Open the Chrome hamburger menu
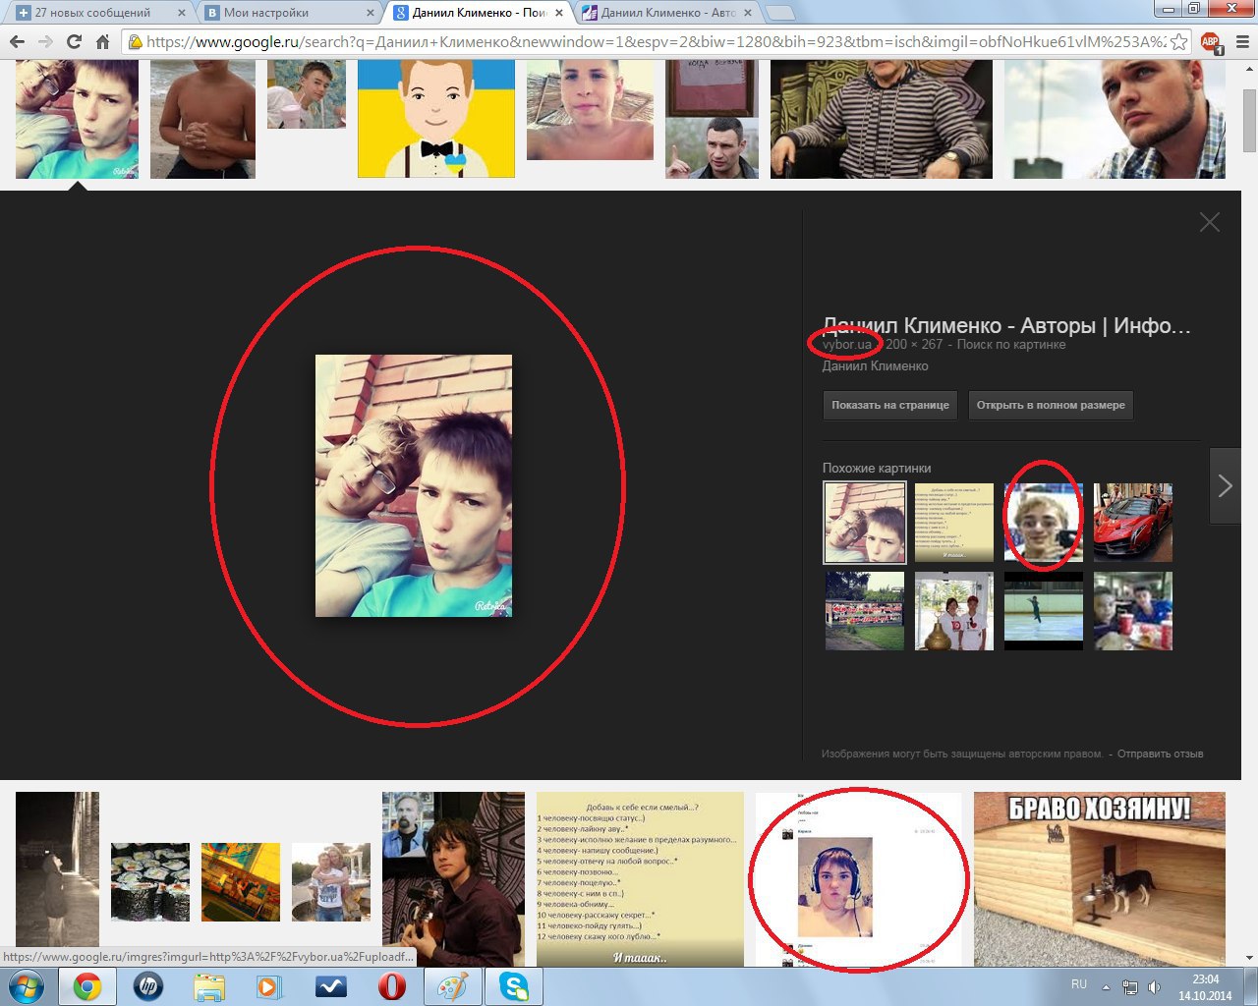 pos(1240,42)
